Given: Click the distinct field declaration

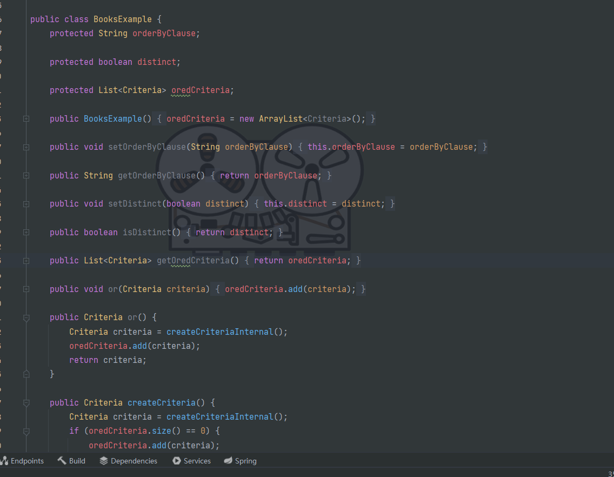Looking at the screenshot, I should (157, 62).
